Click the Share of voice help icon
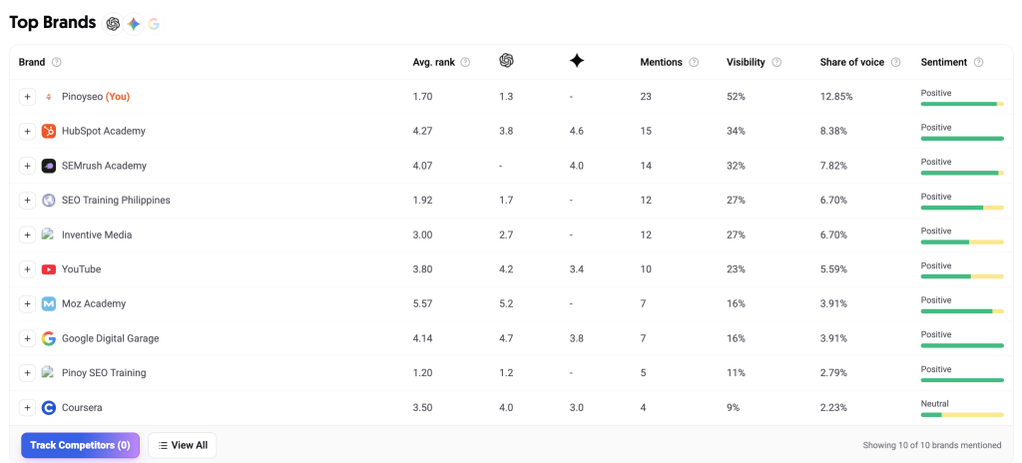1022x463 pixels. [x=895, y=63]
